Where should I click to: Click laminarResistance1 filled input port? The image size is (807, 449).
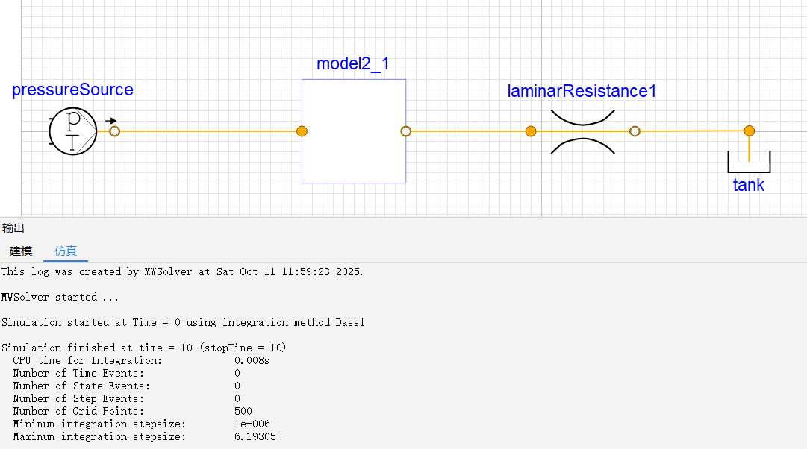pyautogui.click(x=531, y=131)
